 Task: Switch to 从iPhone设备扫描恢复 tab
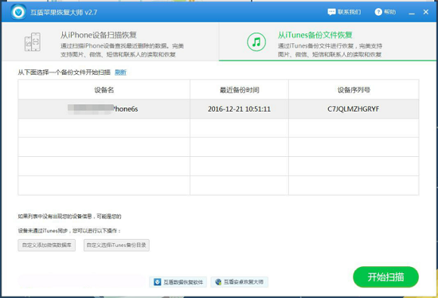point(111,41)
